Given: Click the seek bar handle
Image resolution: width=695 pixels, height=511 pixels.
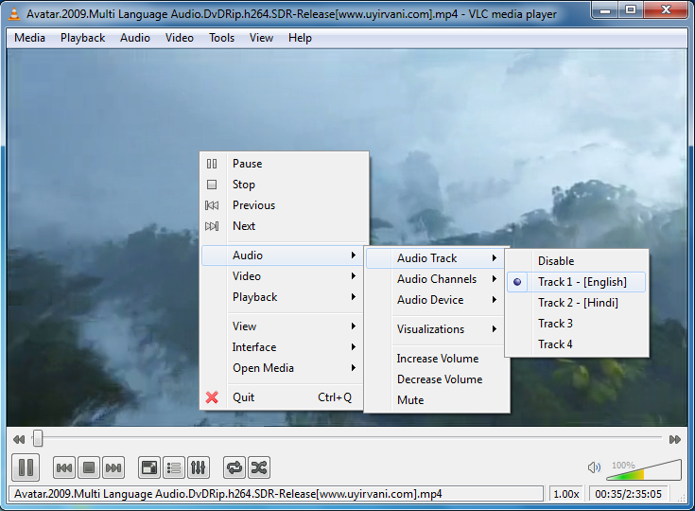Looking at the screenshot, I should point(38,438).
